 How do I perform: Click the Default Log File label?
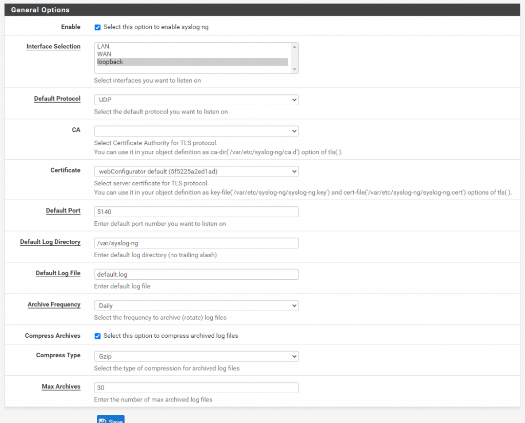(x=58, y=273)
